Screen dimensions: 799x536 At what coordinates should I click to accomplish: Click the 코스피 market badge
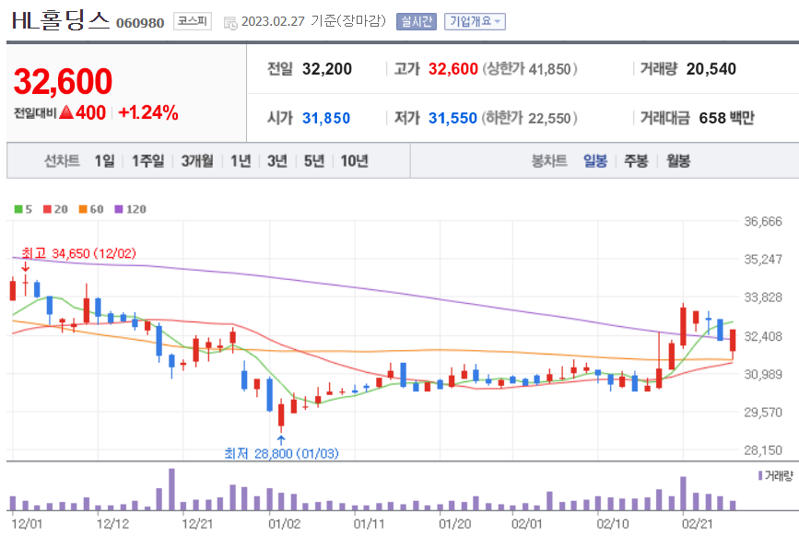[192, 21]
